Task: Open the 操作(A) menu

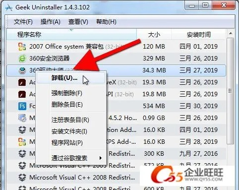Action: [51, 22]
